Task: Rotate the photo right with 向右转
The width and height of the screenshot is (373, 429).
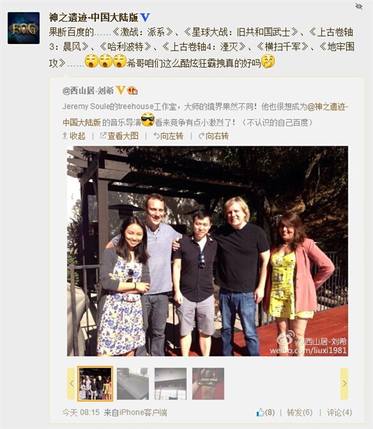Action: [214, 136]
